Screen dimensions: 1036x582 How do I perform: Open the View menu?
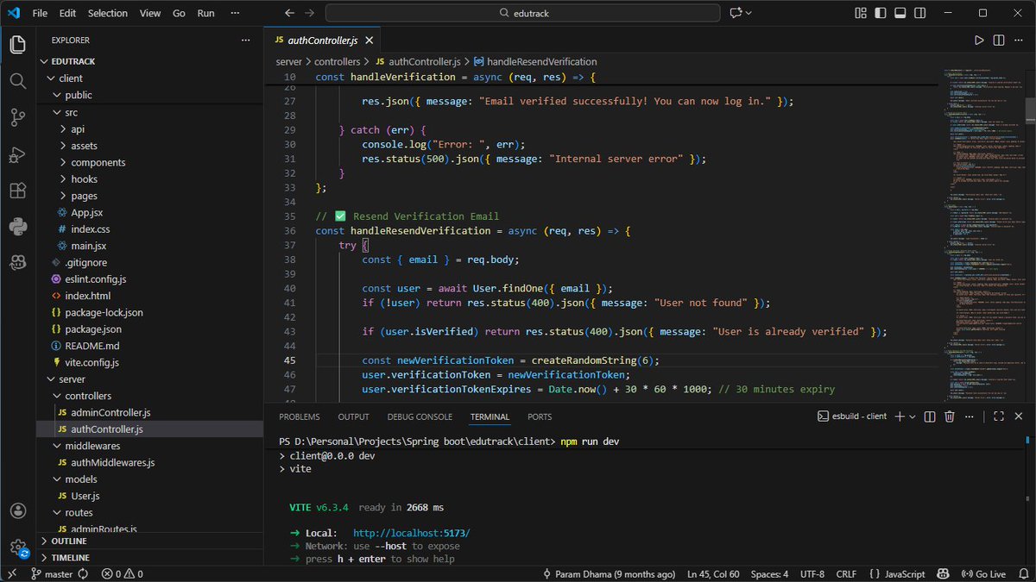tap(150, 13)
